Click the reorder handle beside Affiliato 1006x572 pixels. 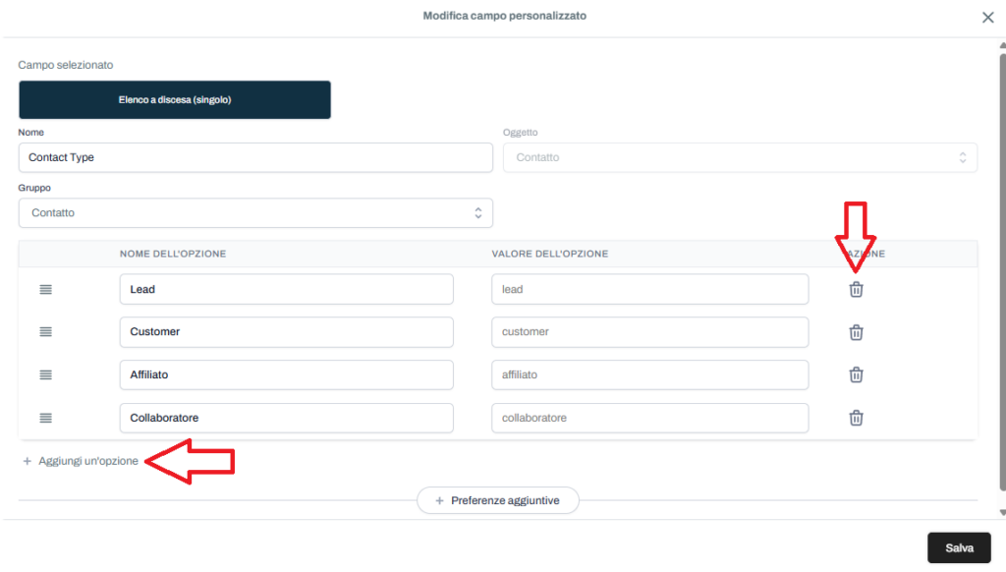point(45,374)
